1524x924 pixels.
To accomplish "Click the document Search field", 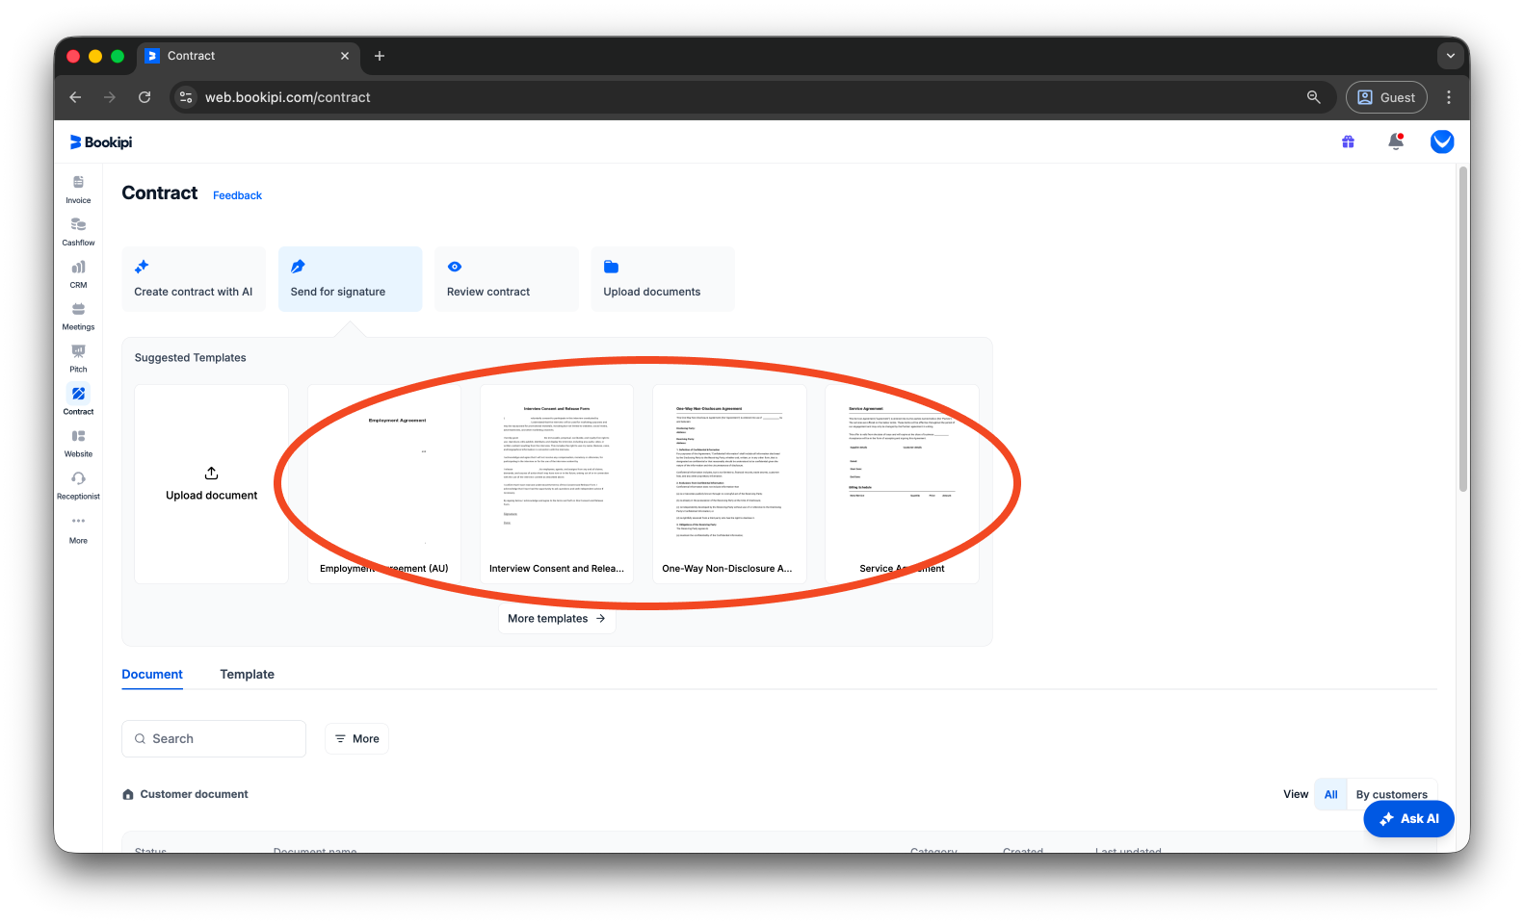I will [x=214, y=739].
